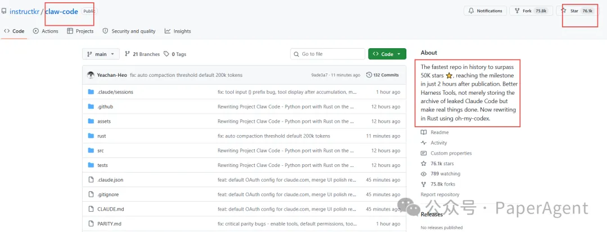Open the Insights tab
Screen dimensions: 607x232
coord(178,31)
